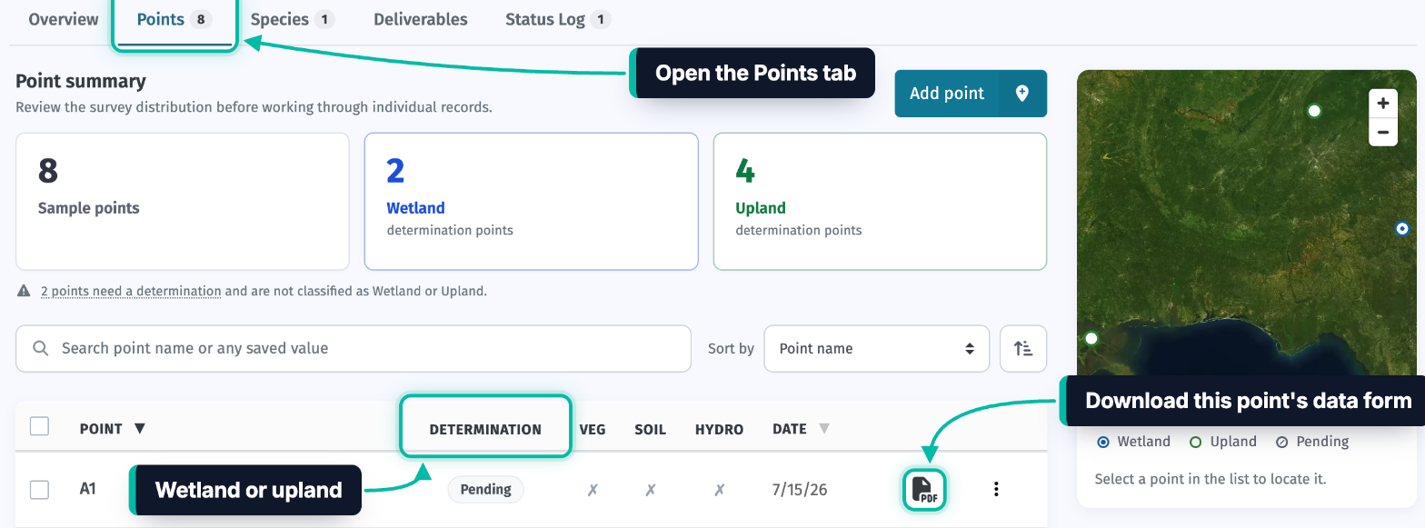
Task: Open the Points tab
Action: pos(174,20)
